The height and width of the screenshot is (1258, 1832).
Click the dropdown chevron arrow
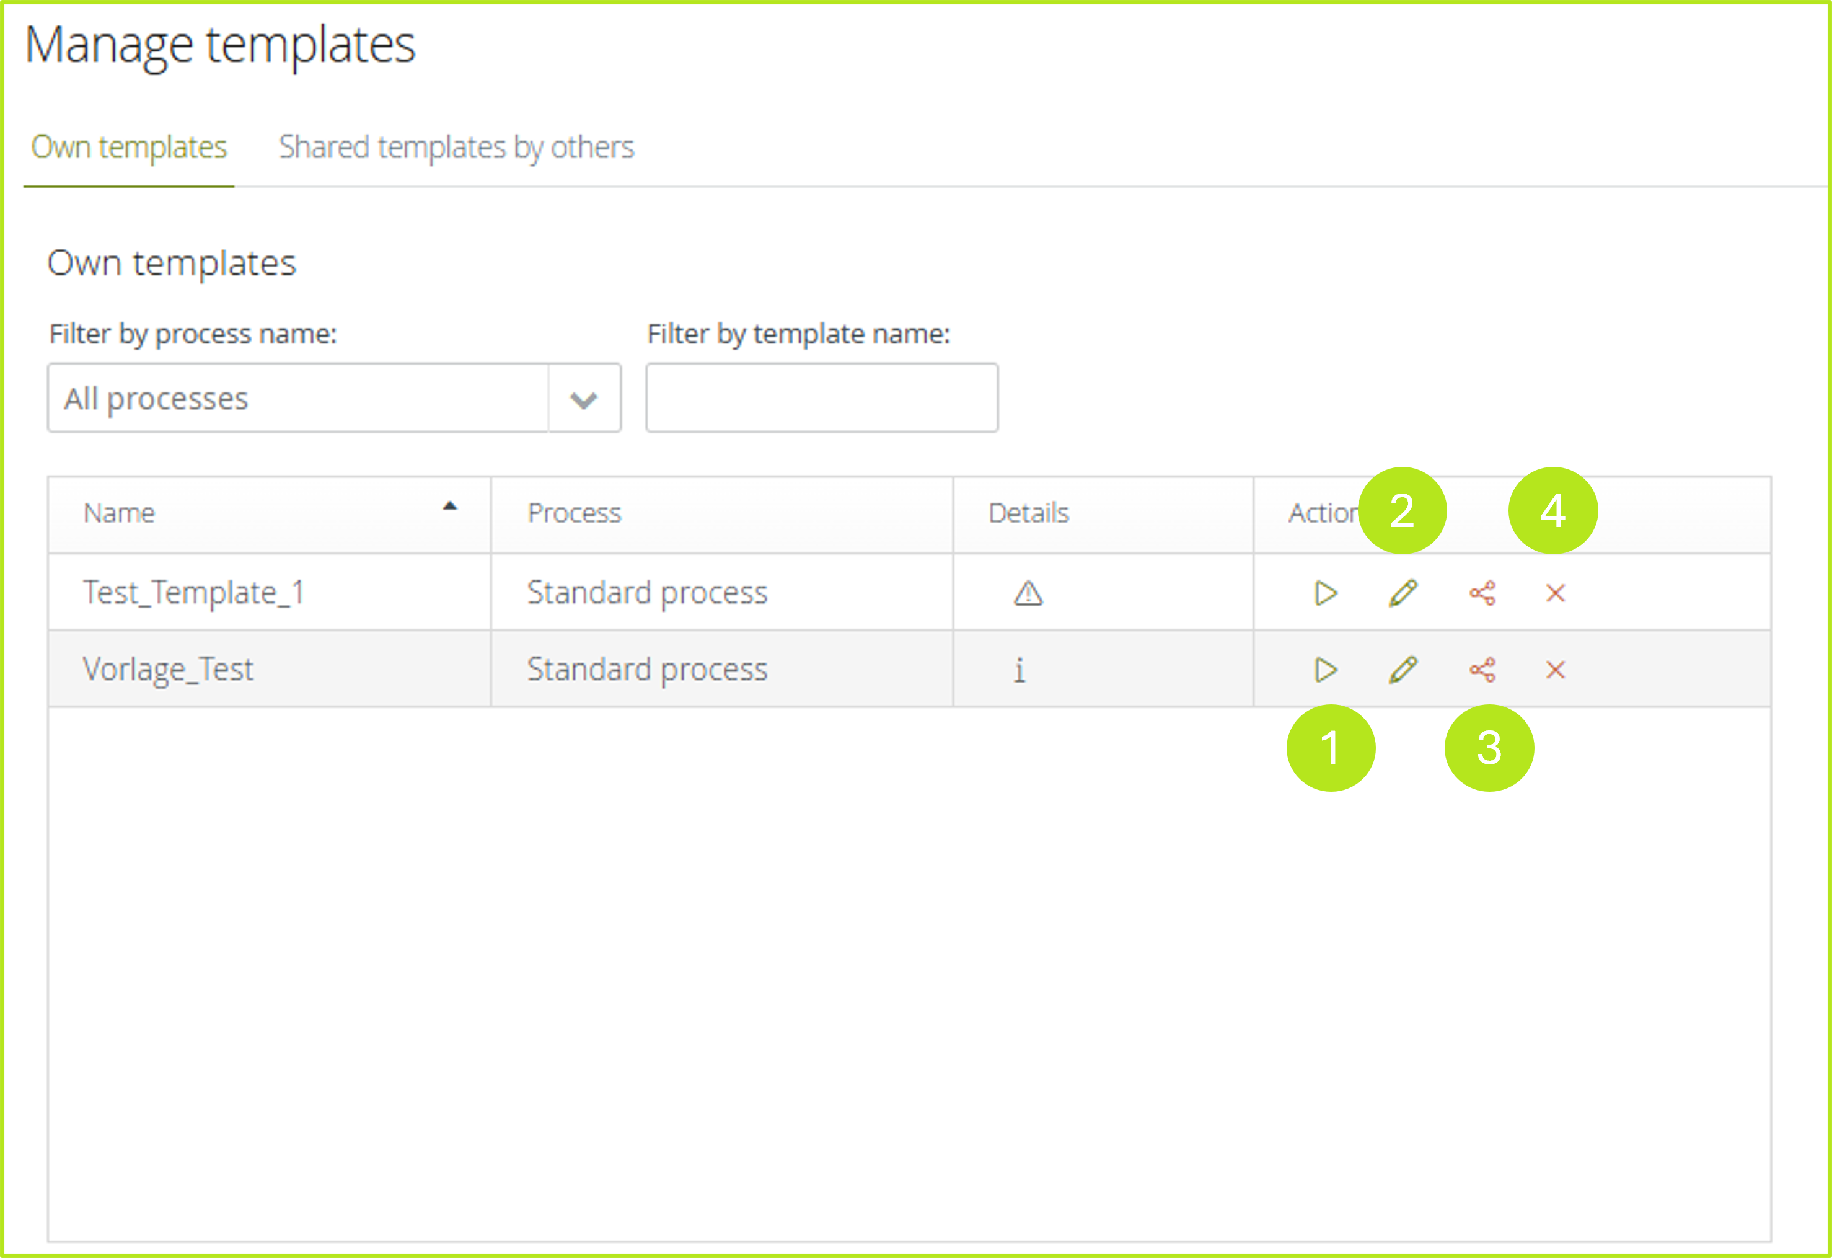[x=583, y=400]
